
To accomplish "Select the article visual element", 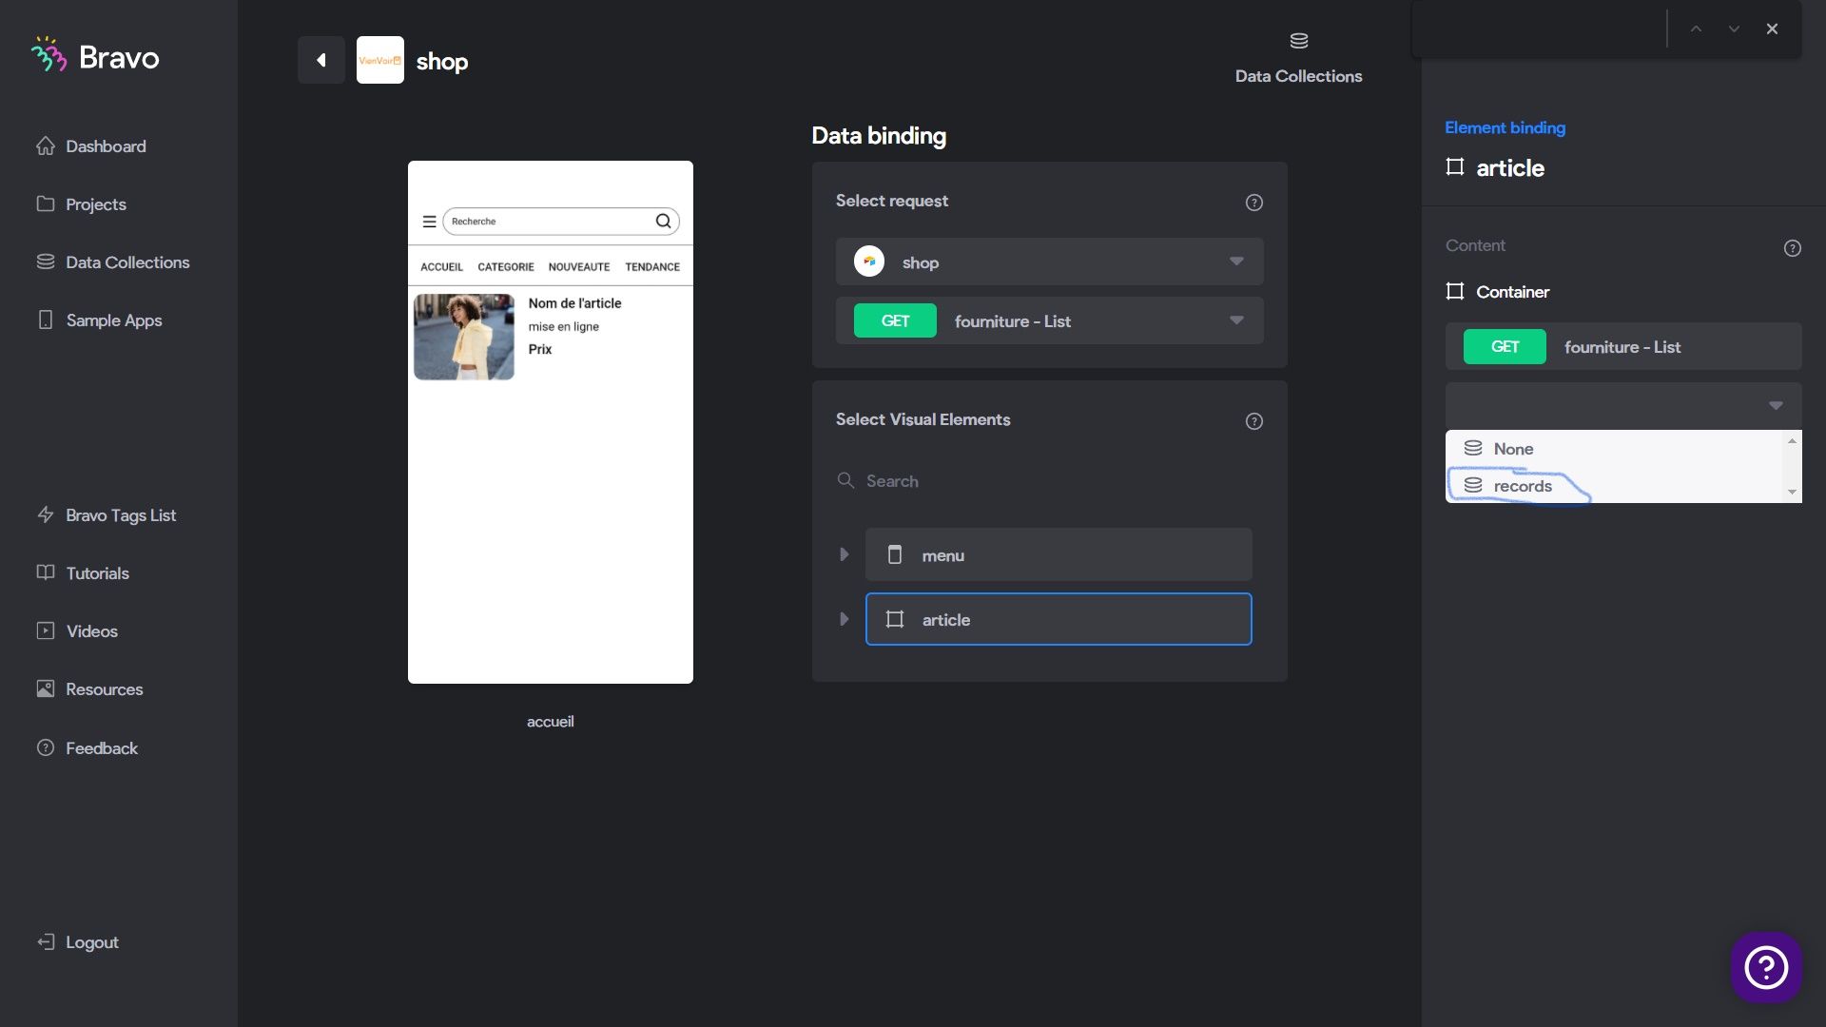I will click(x=1059, y=619).
